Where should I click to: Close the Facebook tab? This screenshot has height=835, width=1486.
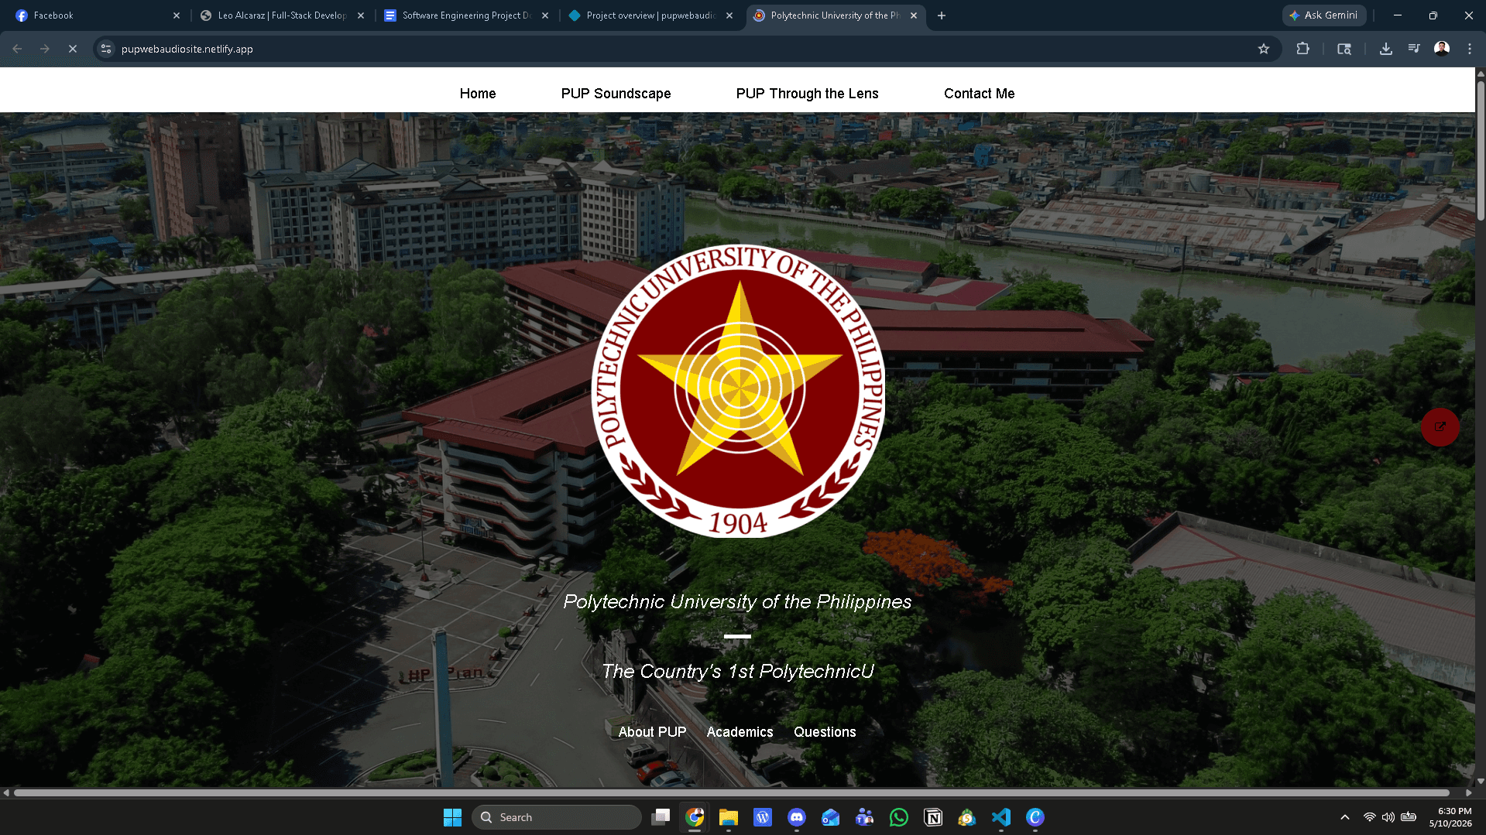[x=177, y=15]
